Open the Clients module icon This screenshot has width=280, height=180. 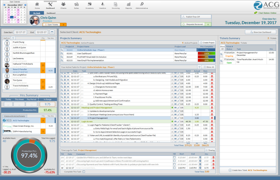tap(63, 4)
